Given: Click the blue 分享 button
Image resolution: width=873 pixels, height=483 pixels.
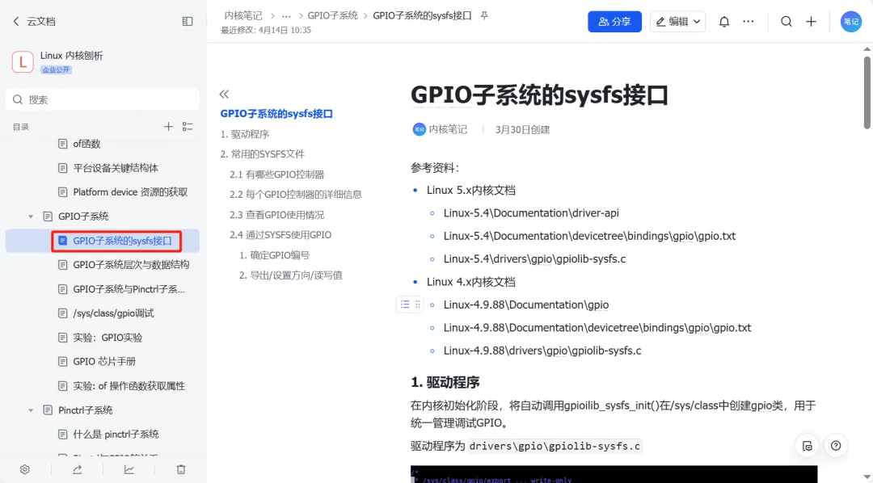Looking at the screenshot, I should point(614,22).
